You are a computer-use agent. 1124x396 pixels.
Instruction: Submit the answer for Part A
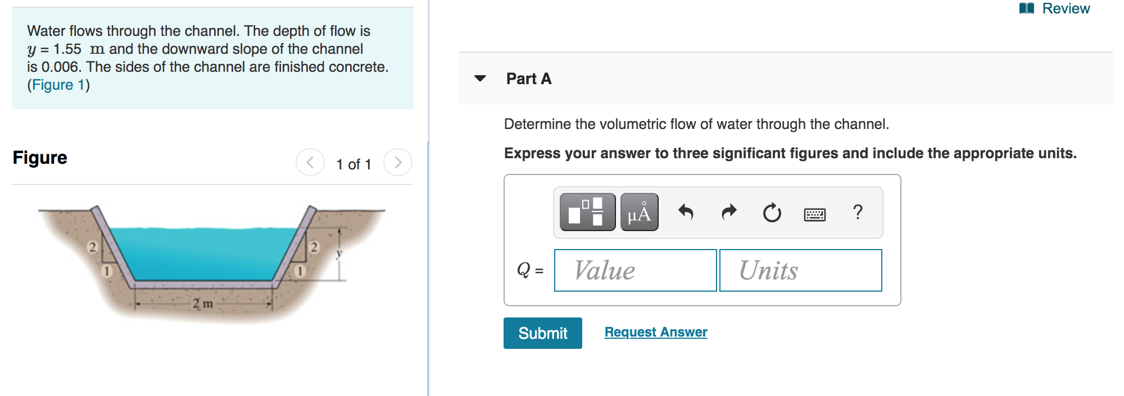[x=542, y=333]
